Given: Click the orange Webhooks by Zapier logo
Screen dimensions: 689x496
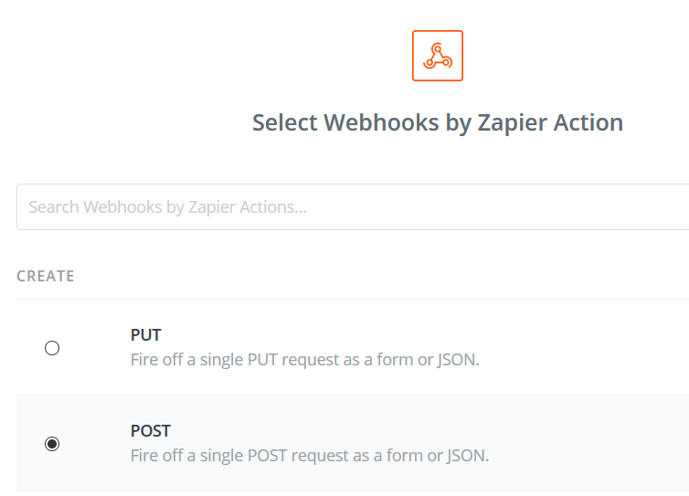Looking at the screenshot, I should click(x=437, y=56).
